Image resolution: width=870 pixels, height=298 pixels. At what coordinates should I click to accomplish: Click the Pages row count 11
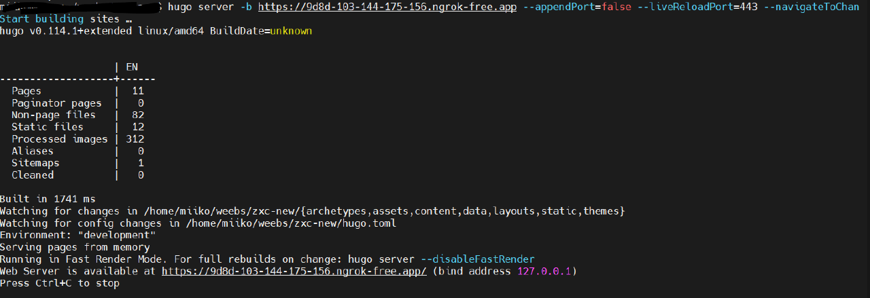tap(138, 91)
